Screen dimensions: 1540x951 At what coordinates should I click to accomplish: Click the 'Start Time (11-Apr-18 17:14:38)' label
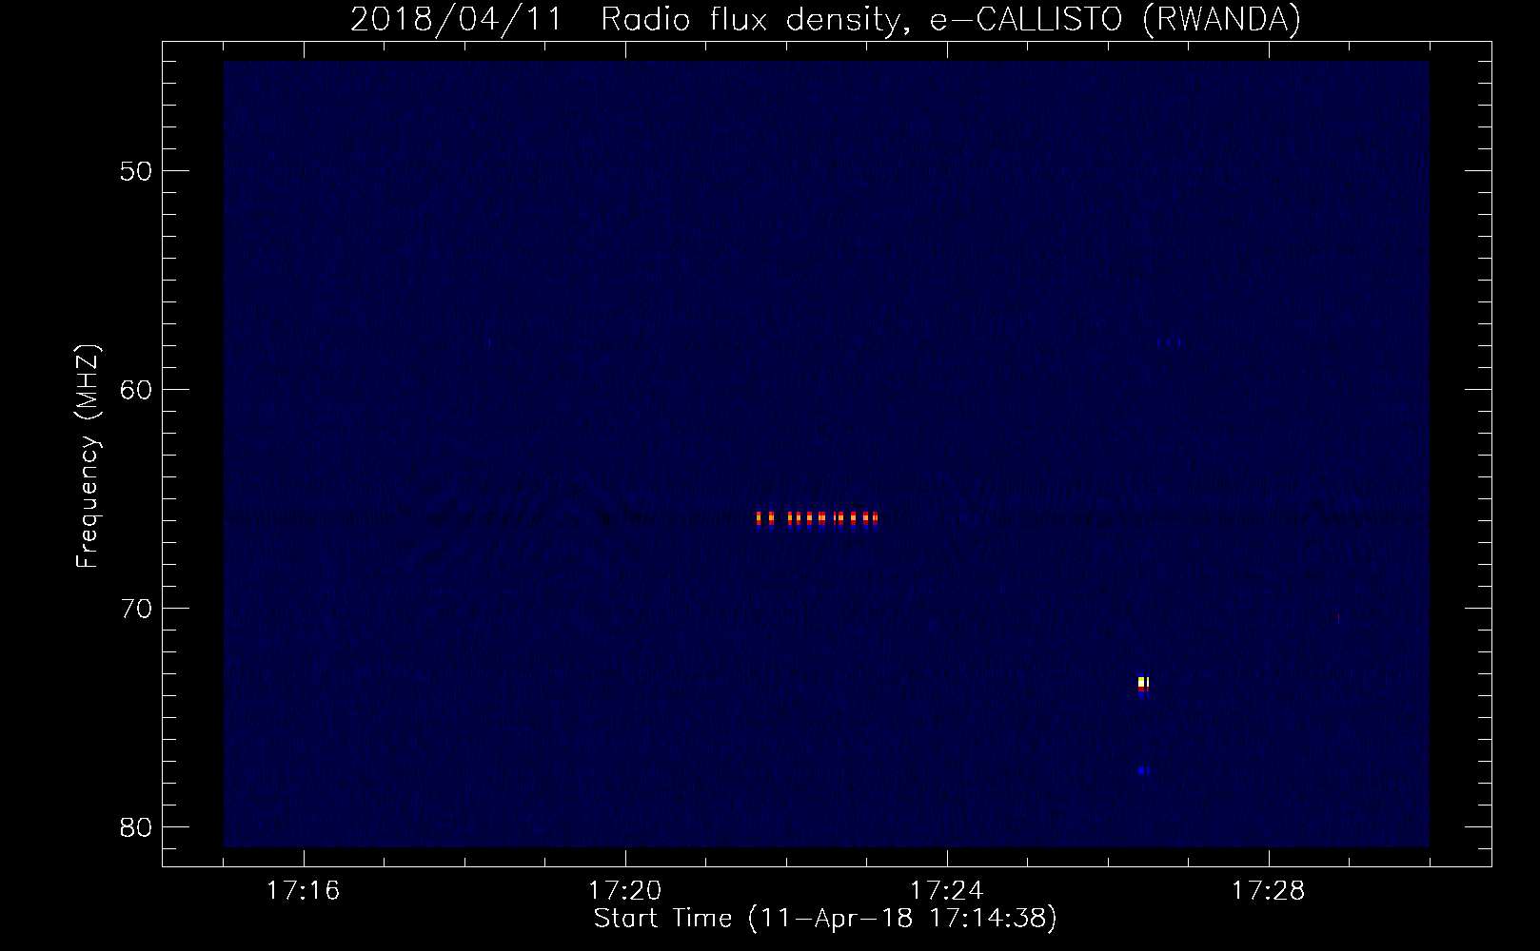pos(825,919)
